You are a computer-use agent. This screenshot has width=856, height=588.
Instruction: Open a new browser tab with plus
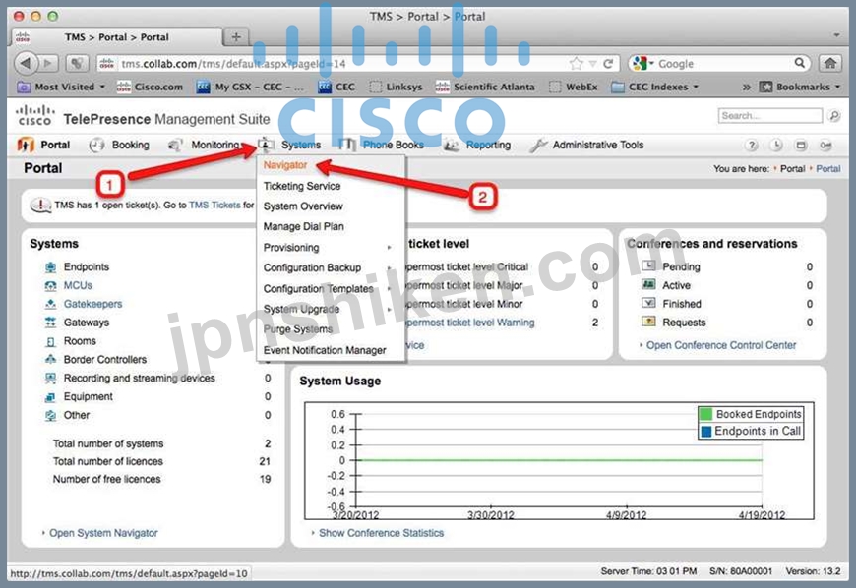point(236,37)
